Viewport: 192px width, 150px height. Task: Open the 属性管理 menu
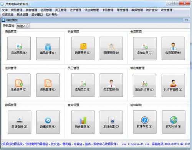122,10
